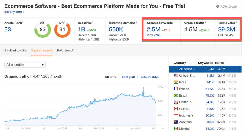
Task: Switch to the Backlink profile tab
Action: [x=15, y=51]
